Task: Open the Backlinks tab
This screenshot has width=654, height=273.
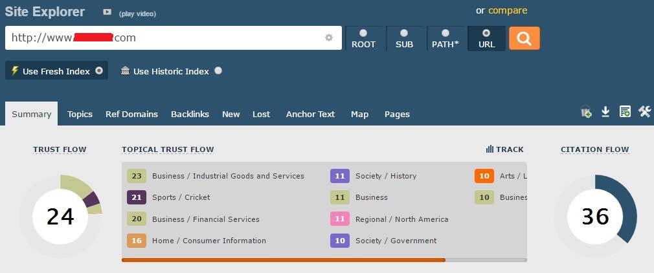Action: pos(190,114)
